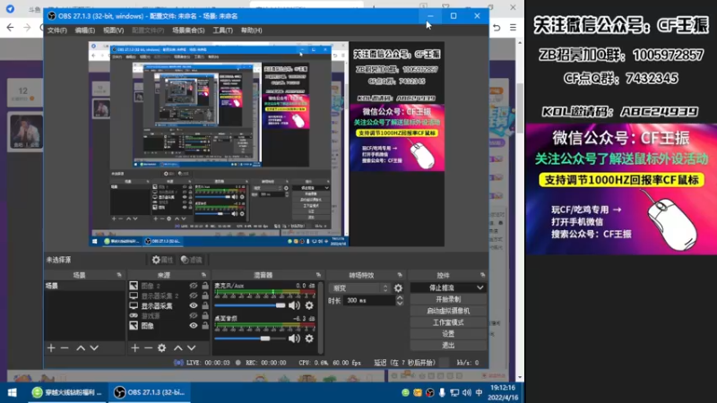The image size is (717, 403).
Task: Click browser back arrow behind OBS window
Action: click(x=10, y=28)
